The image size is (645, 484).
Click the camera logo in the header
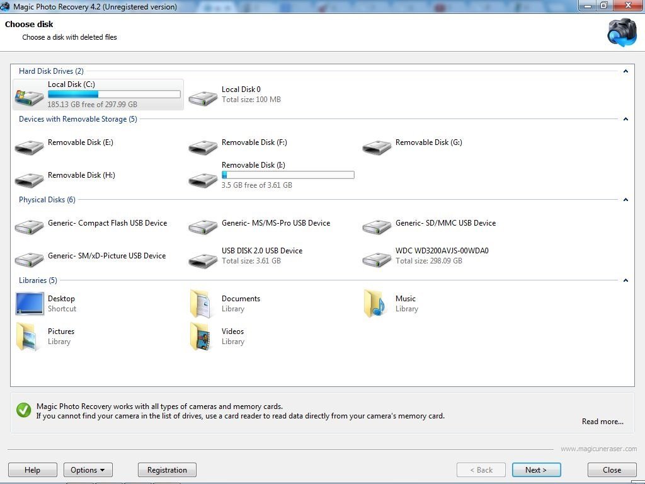point(622,32)
